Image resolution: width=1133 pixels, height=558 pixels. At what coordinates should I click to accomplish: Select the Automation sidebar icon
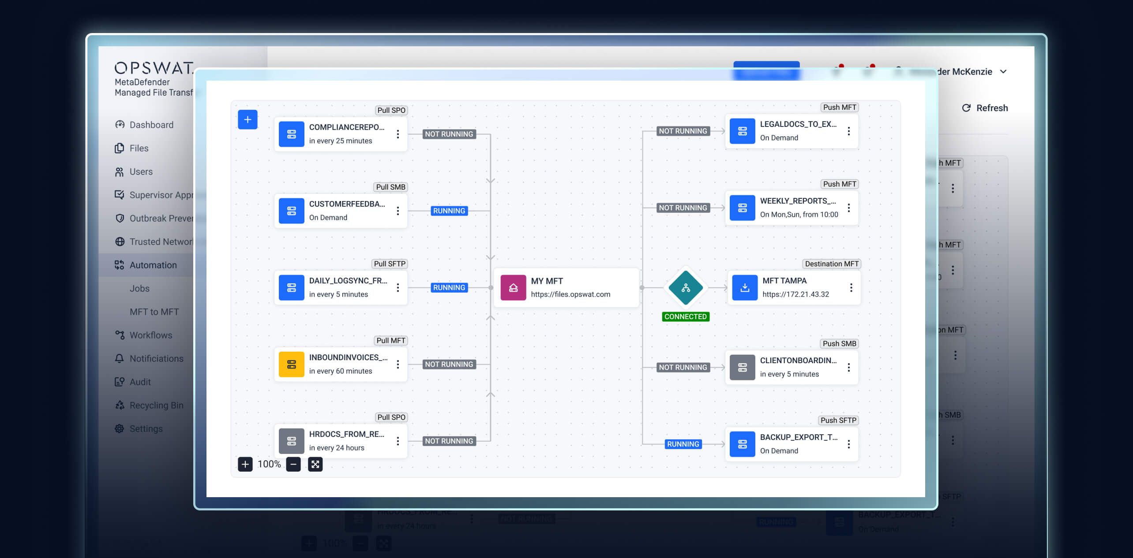120,264
